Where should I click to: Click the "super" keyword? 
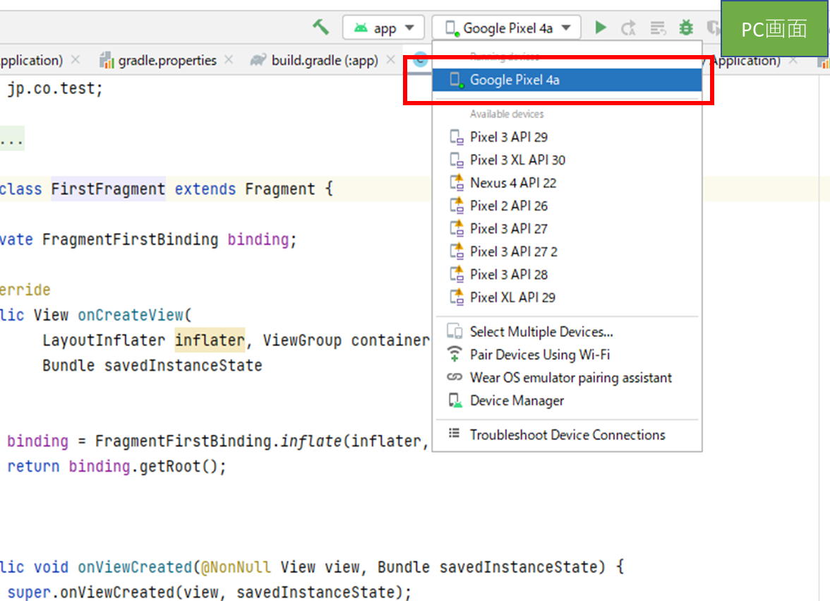click(x=28, y=592)
